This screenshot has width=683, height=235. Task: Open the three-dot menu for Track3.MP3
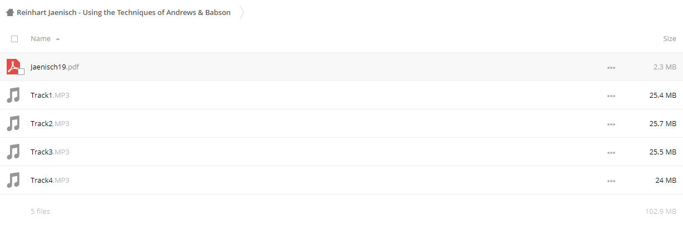611,152
